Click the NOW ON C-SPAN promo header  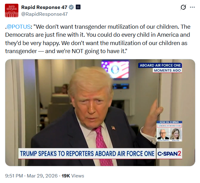tap(169, 122)
